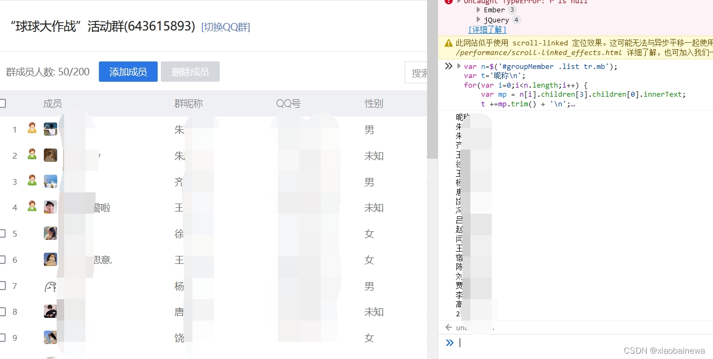Screen dimensions: 713x359
Task: Check the checkbox for member row 5
Action: pyautogui.click(x=3, y=233)
